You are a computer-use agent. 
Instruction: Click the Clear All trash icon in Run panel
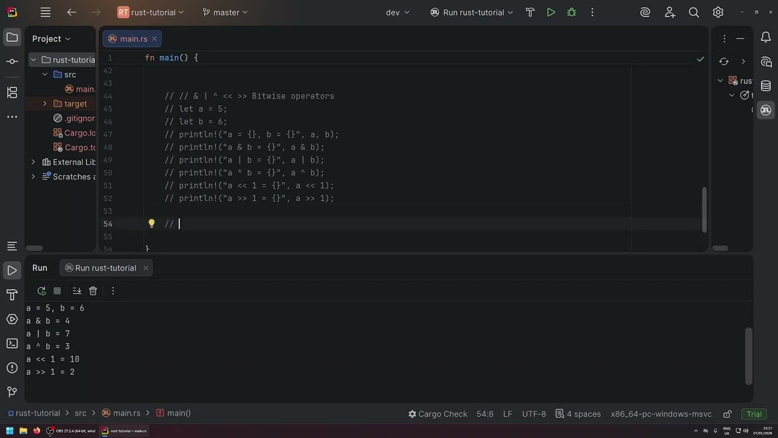click(93, 291)
